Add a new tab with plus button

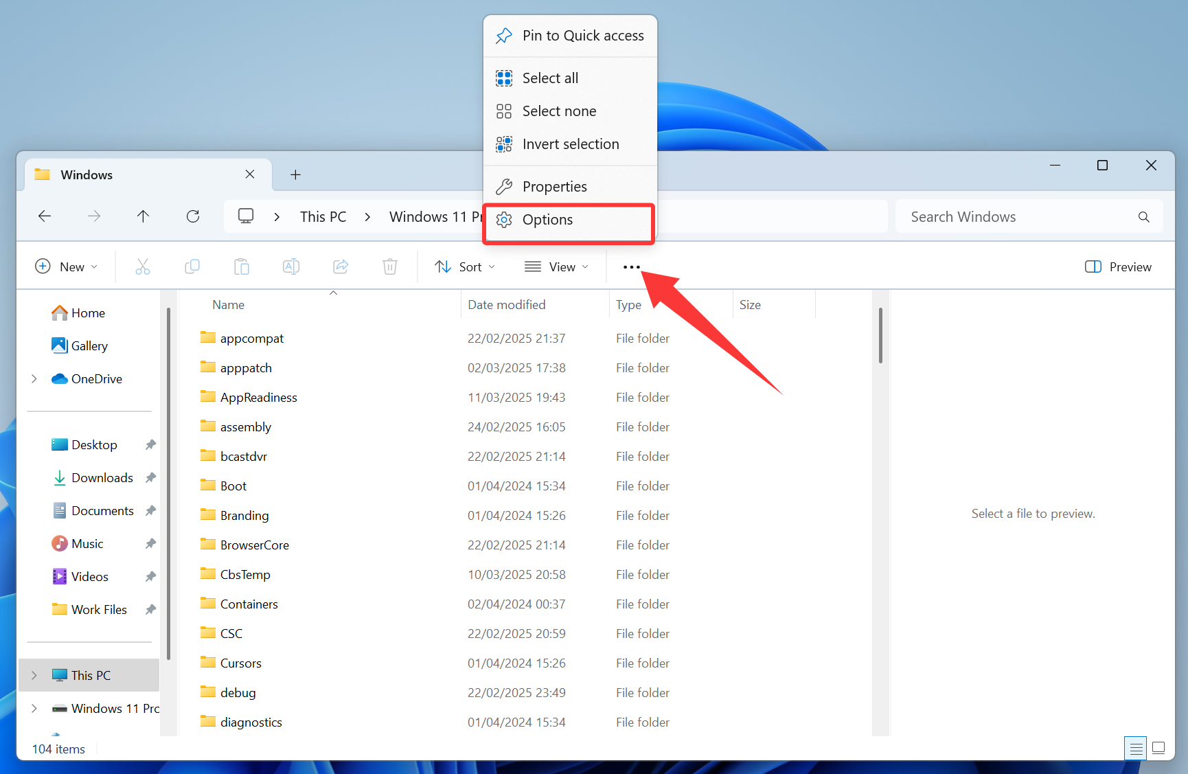(295, 174)
